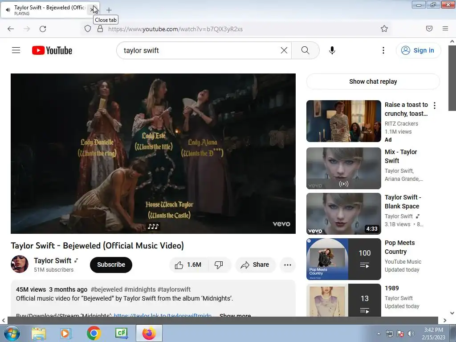The image size is (456, 342).
Task: Click horizontal scrollbar right arrow
Action: 445,321
